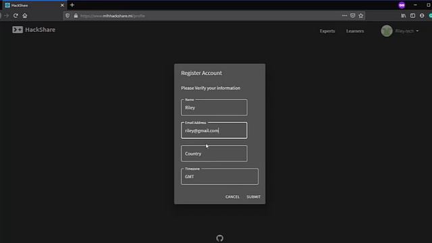The image size is (432, 243).
Task: Expand the Riley-tech account dropdown
Action: pyautogui.click(x=407, y=31)
